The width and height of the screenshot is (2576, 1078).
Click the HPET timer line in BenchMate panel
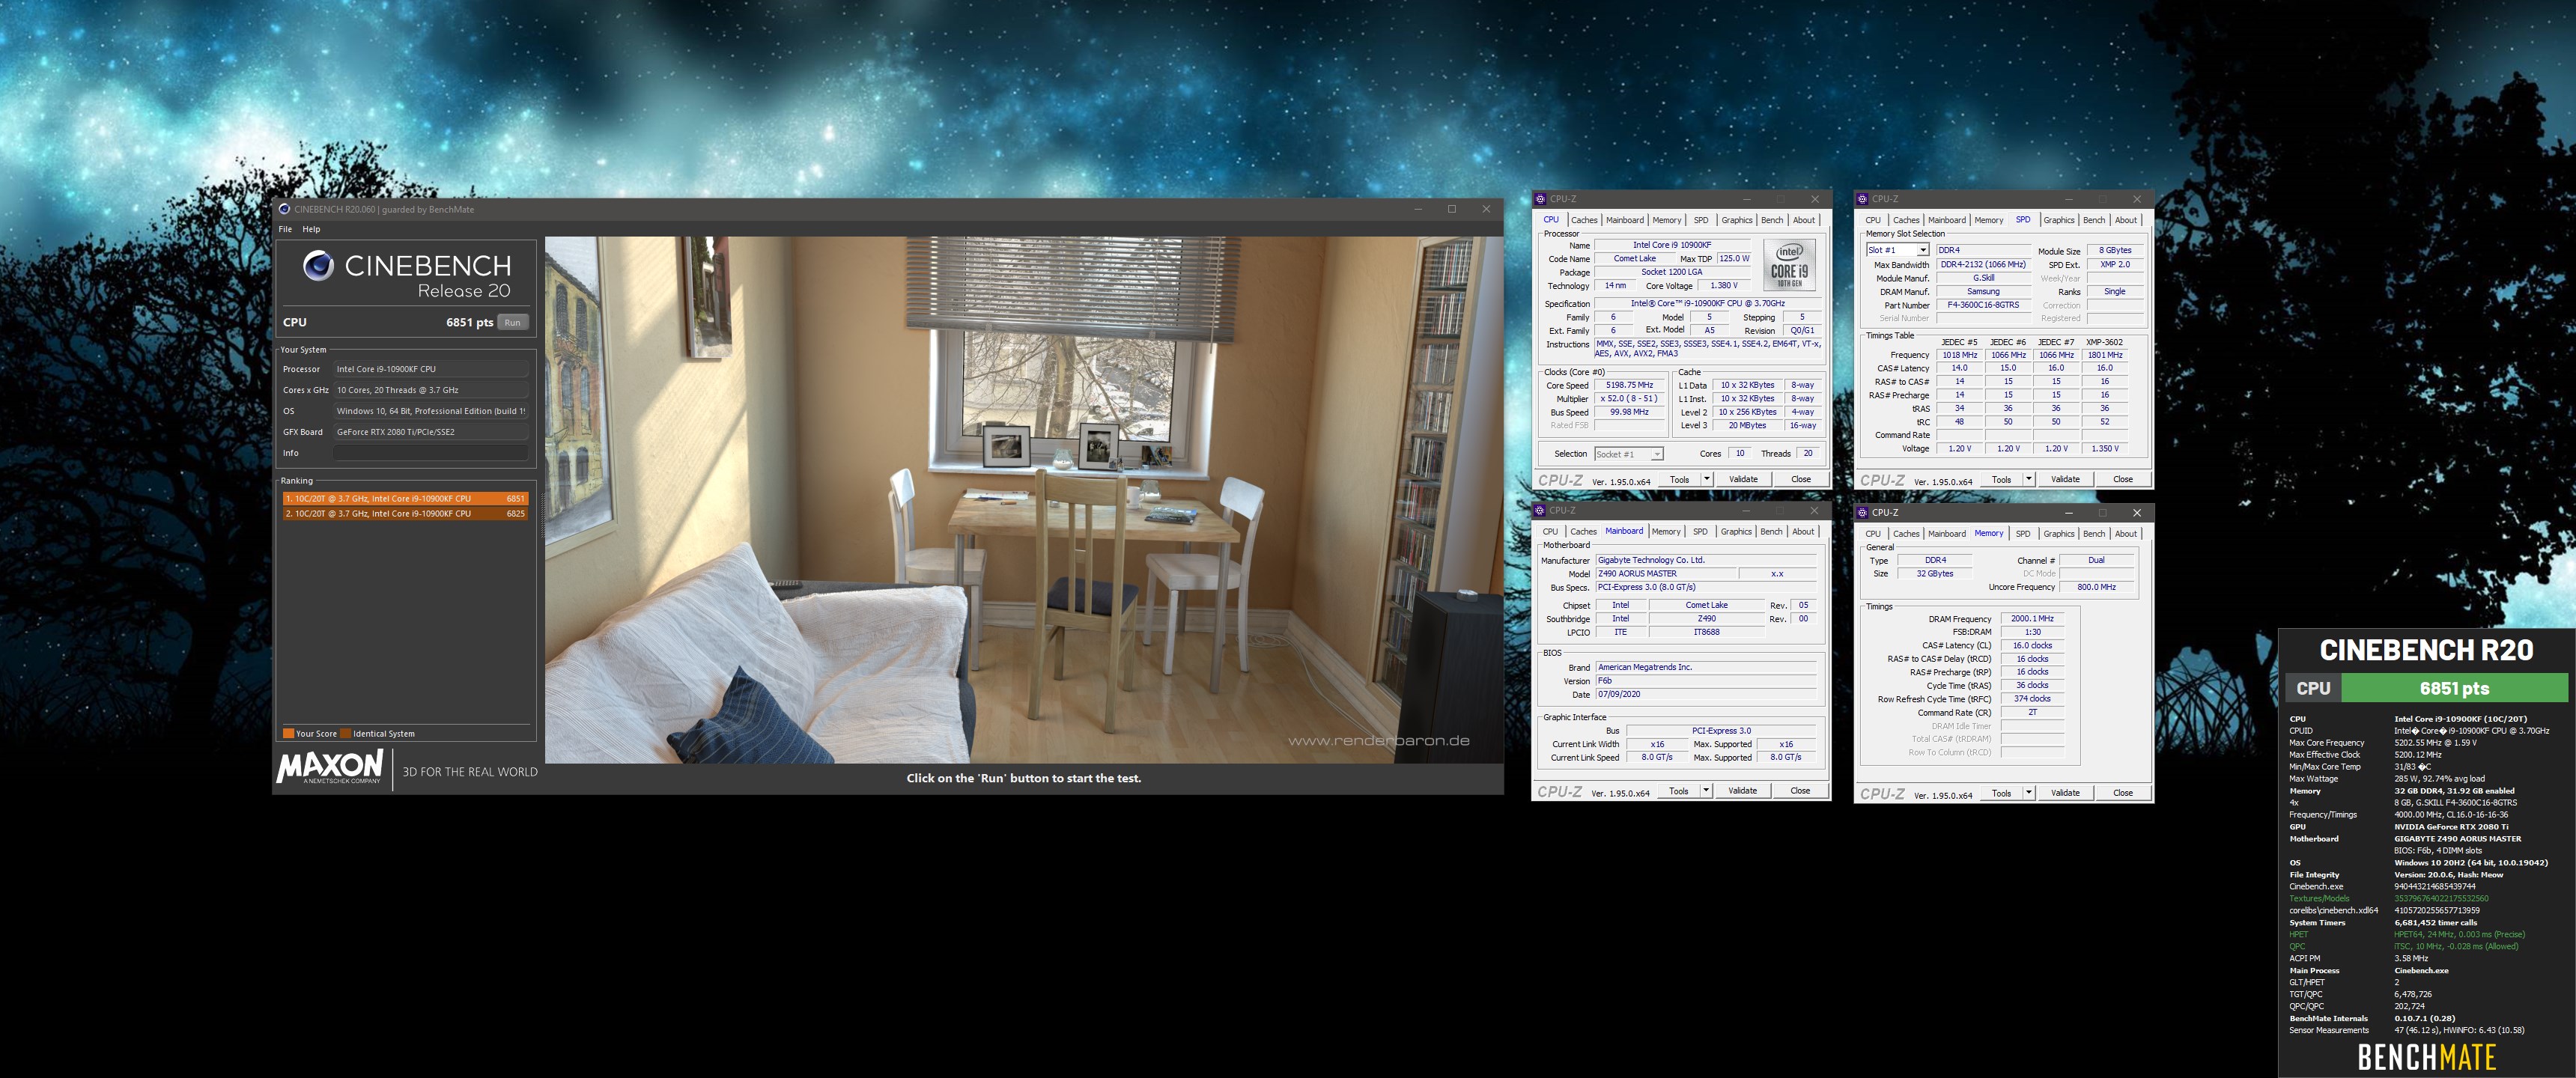pos(2406,935)
